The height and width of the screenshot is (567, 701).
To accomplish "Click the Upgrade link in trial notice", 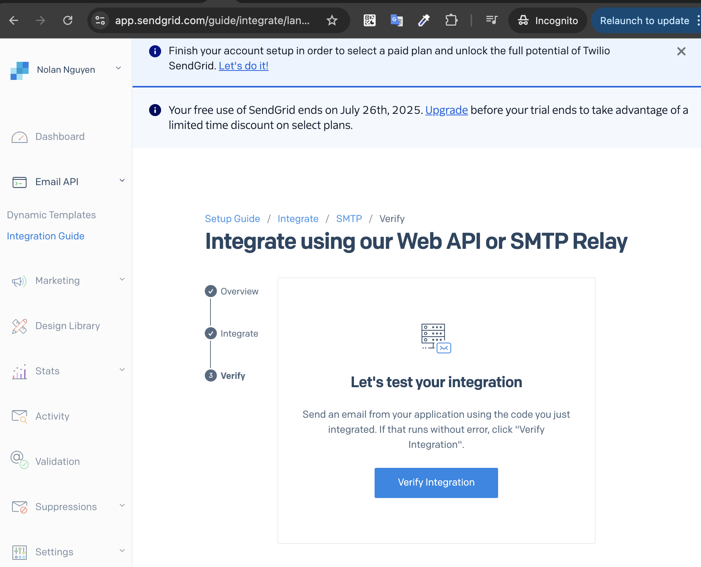I will (446, 110).
